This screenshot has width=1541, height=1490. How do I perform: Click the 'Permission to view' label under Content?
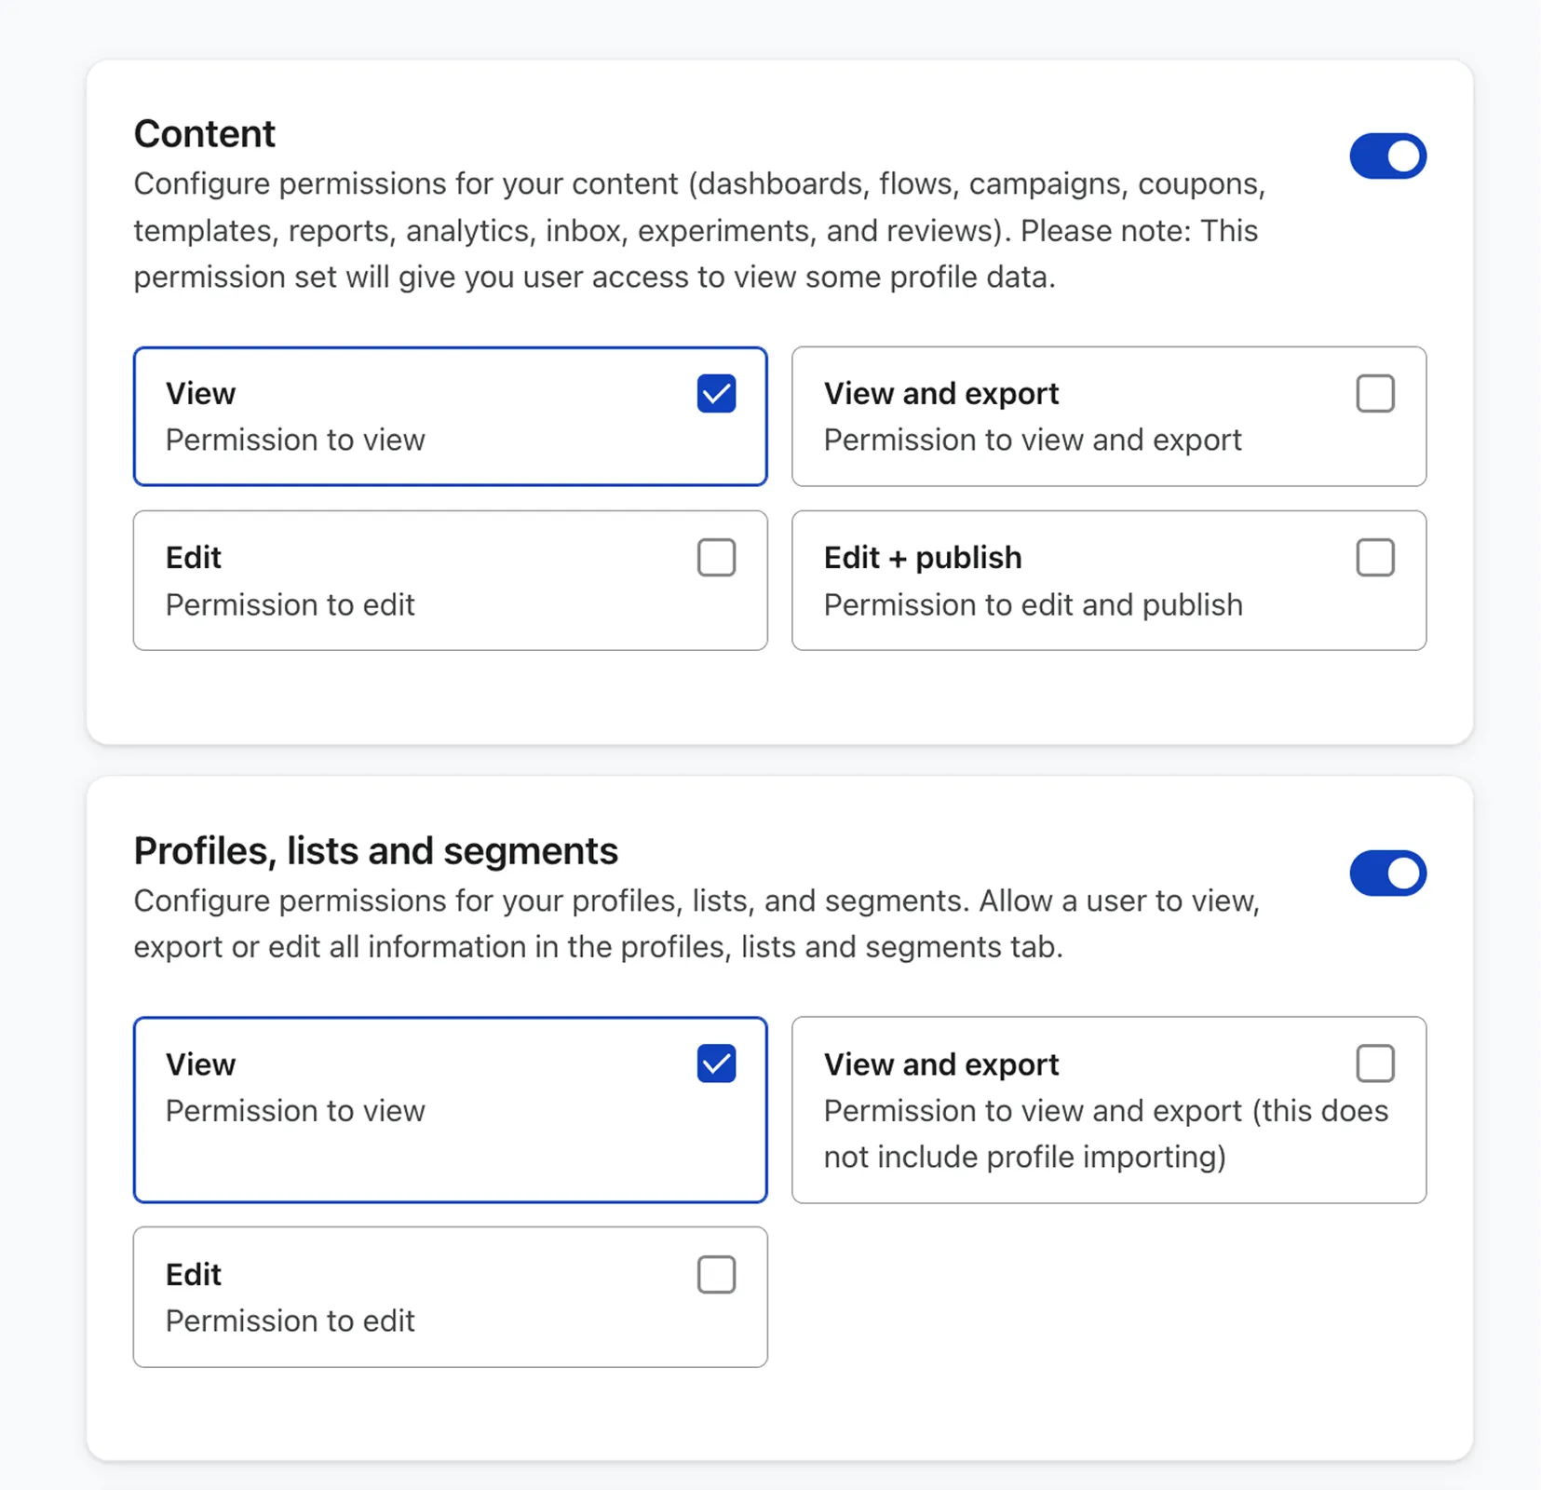pyautogui.click(x=295, y=440)
